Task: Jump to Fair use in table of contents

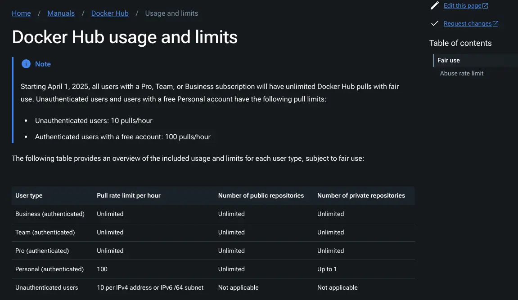Action: click(x=449, y=60)
